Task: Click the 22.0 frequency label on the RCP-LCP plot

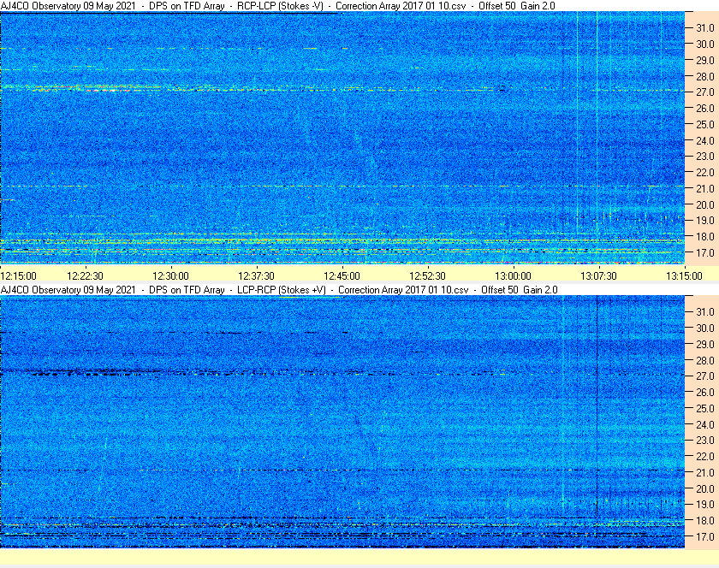Action: (705, 173)
